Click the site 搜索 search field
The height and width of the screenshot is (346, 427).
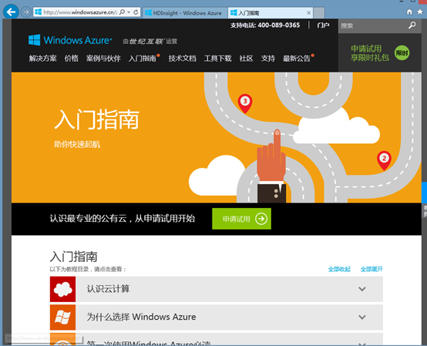(373, 25)
